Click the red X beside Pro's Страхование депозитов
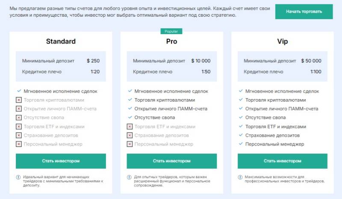Screen dimensions: 342x199 130,135
